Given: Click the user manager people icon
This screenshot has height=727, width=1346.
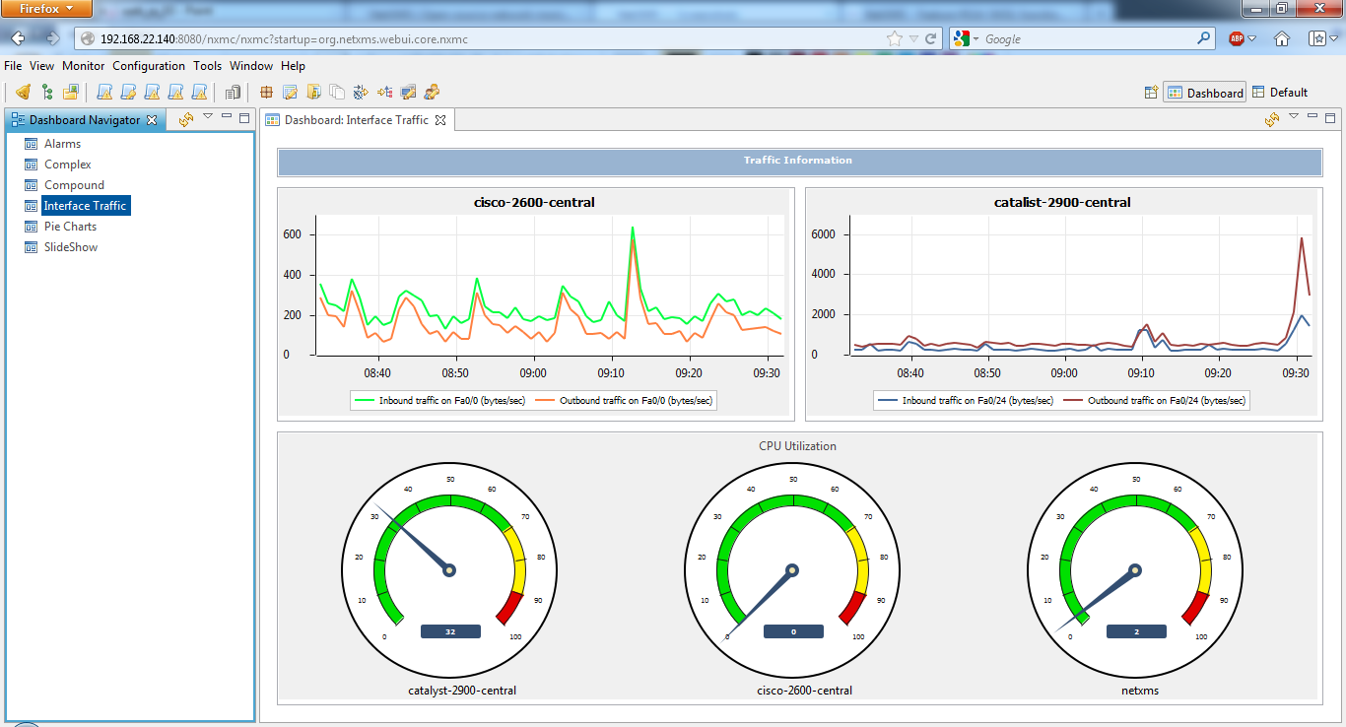Looking at the screenshot, I should 432,93.
